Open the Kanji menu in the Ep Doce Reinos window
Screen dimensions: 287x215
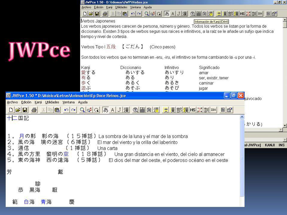[38, 102]
